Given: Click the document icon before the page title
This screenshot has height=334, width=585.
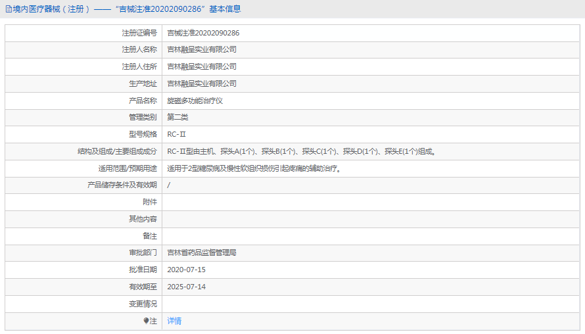Looking at the screenshot, I should 8,9.
